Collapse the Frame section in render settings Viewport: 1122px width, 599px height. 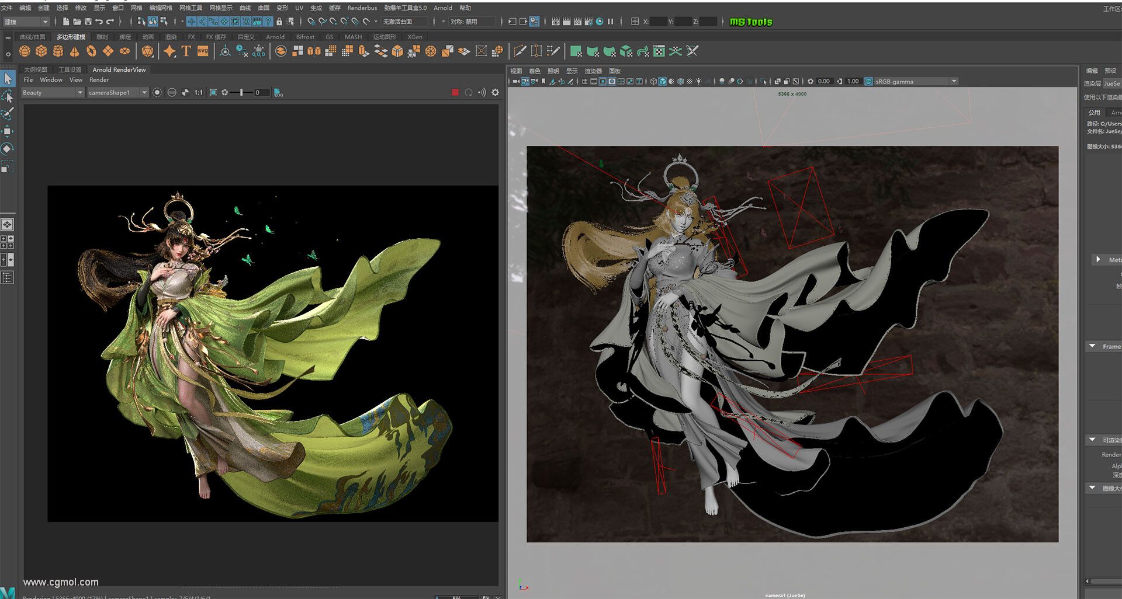(x=1092, y=346)
